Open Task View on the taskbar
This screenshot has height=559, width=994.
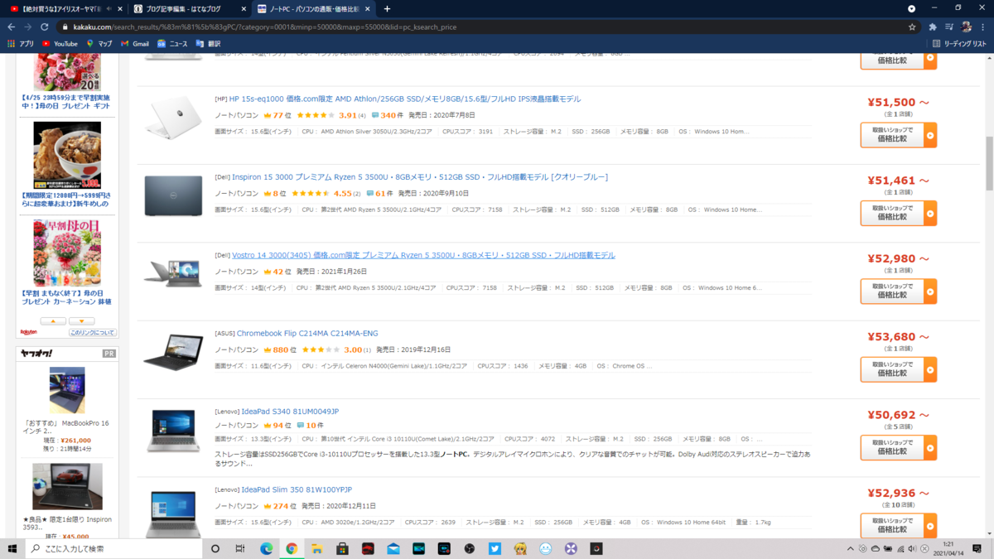coord(240,548)
